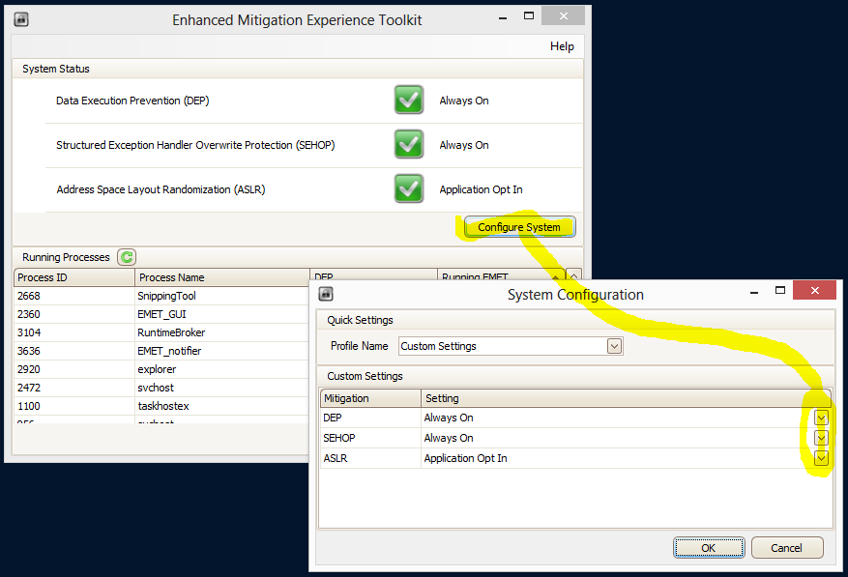Click the System Configuration window title icon
Viewport: 848px width, 577px height.
[x=326, y=294]
